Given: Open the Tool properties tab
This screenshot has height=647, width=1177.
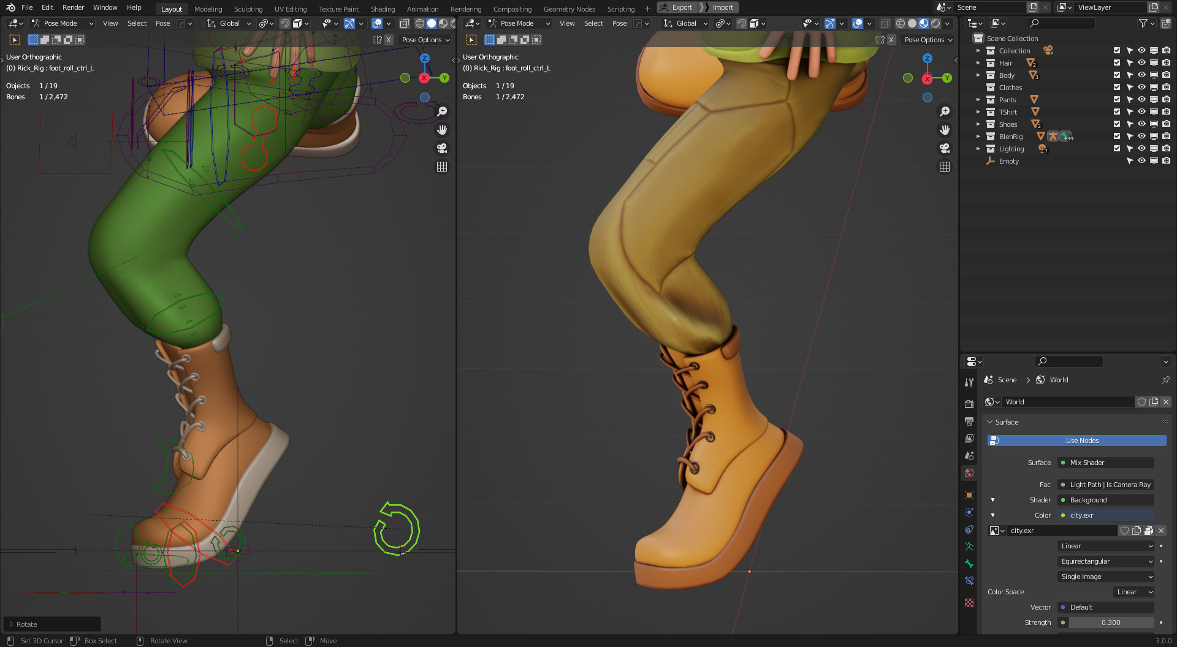Looking at the screenshot, I should click(x=969, y=382).
